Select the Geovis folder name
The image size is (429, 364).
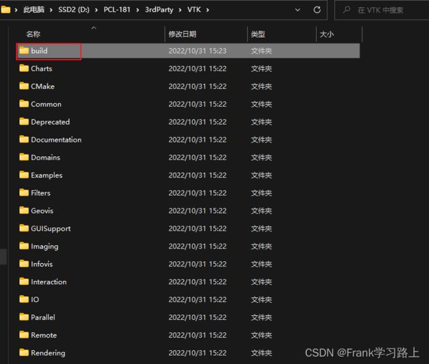click(42, 211)
